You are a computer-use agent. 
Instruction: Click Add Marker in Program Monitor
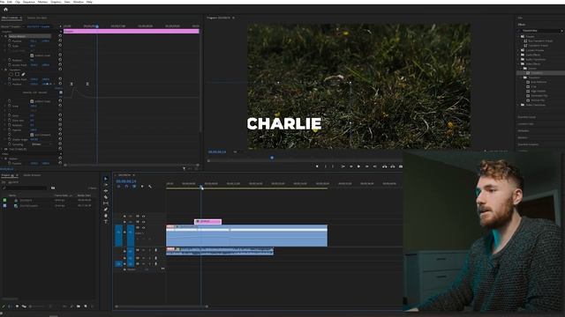coord(317,166)
